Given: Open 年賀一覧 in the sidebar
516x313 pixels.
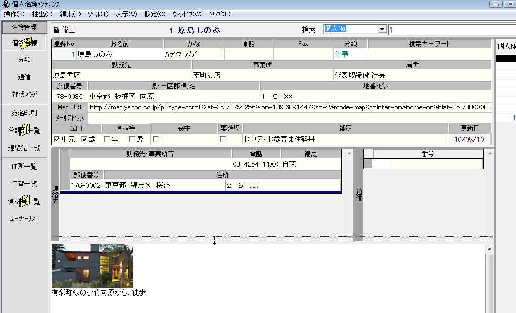Looking at the screenshot, I should point(24,184).
